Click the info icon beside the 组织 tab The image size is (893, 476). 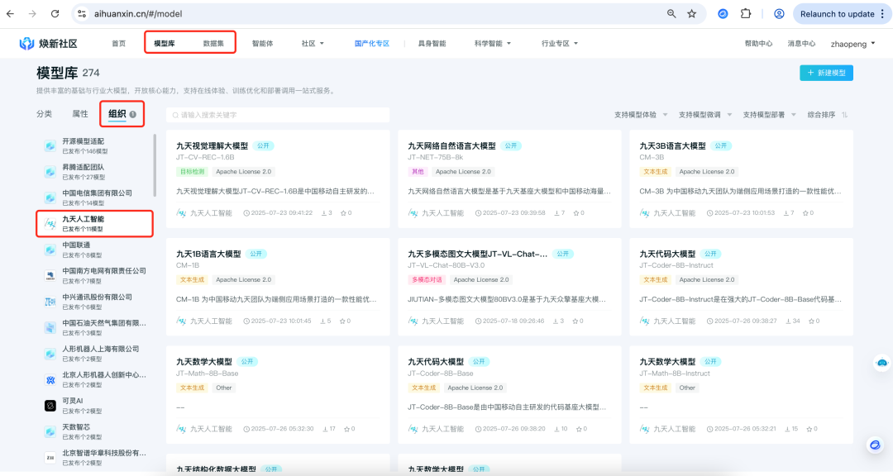[x=132, y=114]
